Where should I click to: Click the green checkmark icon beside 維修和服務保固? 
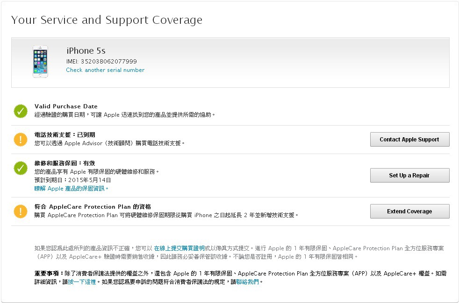21,168
